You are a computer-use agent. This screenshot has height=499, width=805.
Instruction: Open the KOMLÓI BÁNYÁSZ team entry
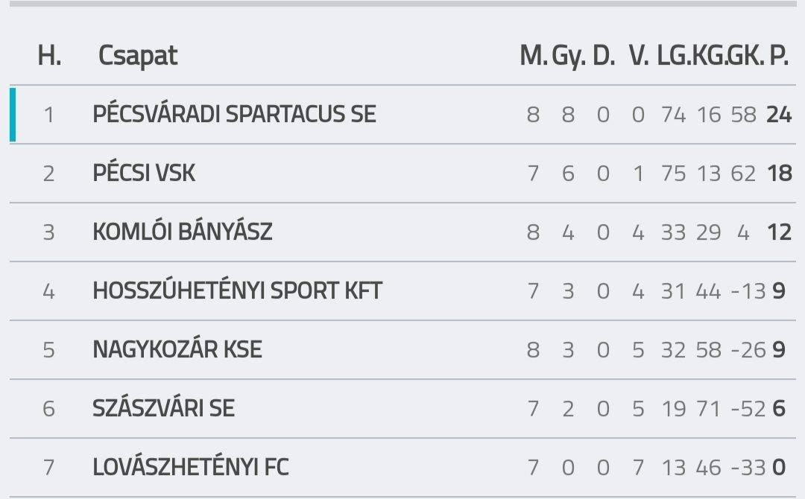click(183, 232)
